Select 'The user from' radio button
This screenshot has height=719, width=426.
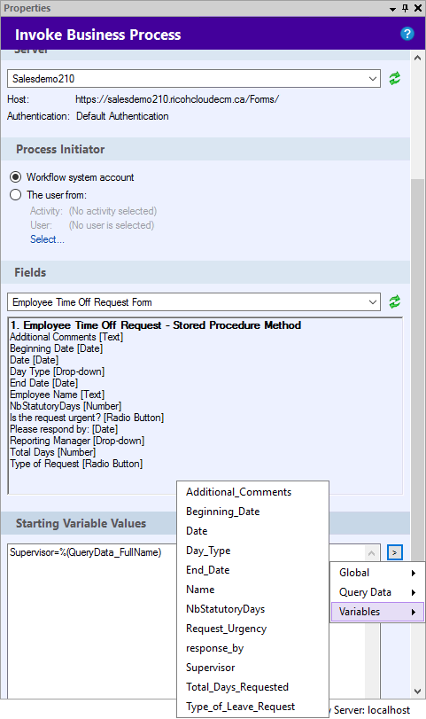(x=16, y=195)
